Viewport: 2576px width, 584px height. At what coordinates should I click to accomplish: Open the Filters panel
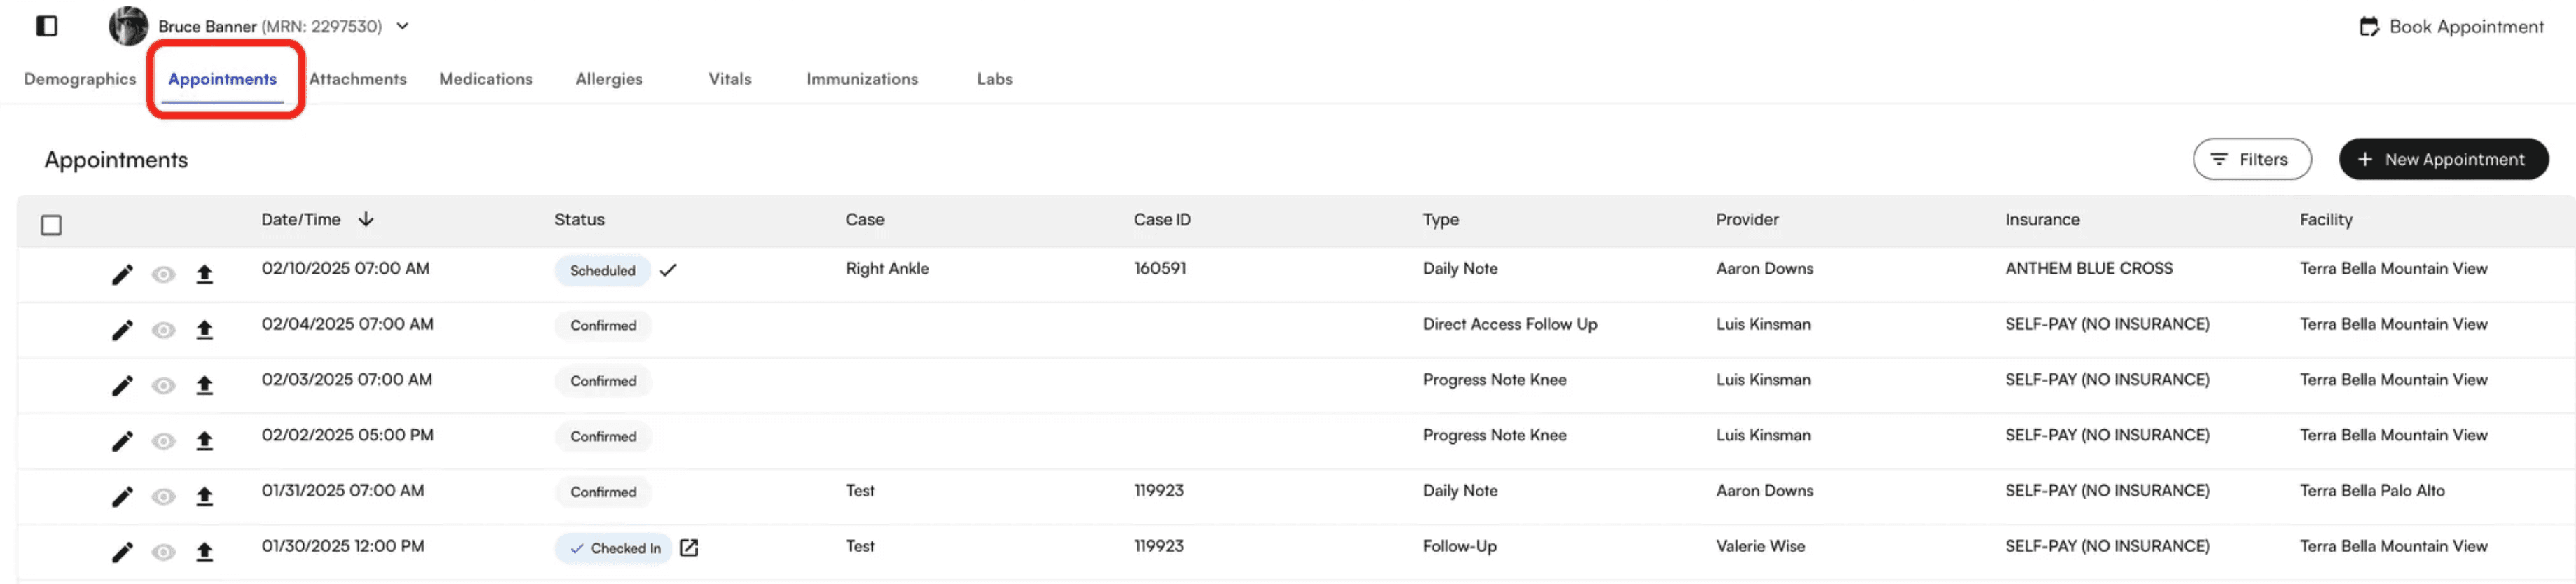(x=2253, y=159)
